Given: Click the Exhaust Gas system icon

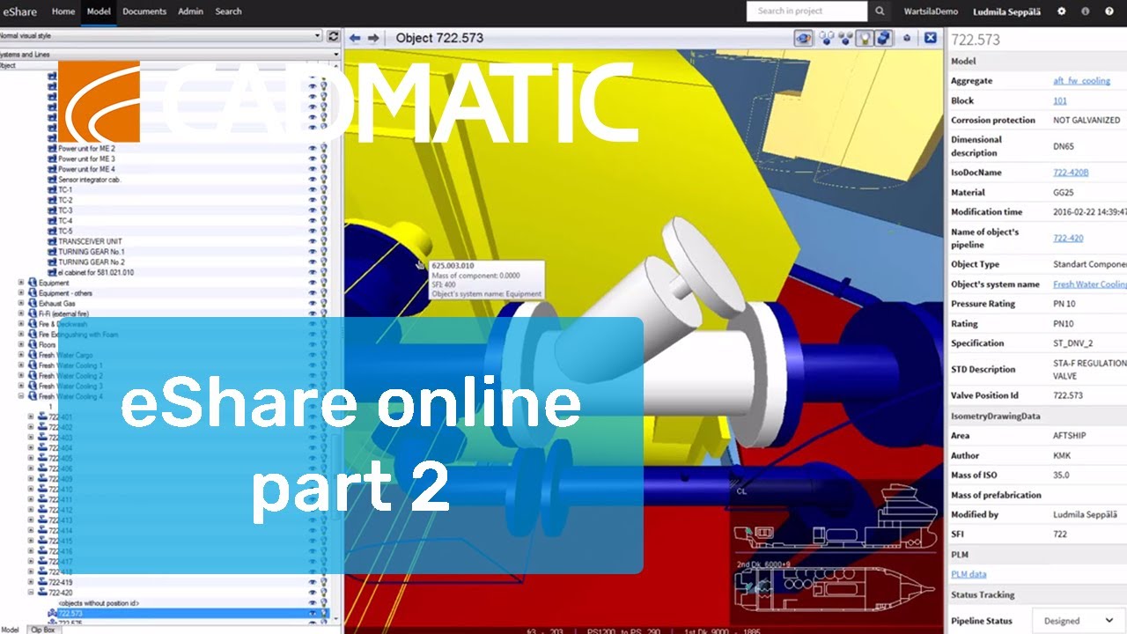Looking at the screenshot, I should pos(33,303).
